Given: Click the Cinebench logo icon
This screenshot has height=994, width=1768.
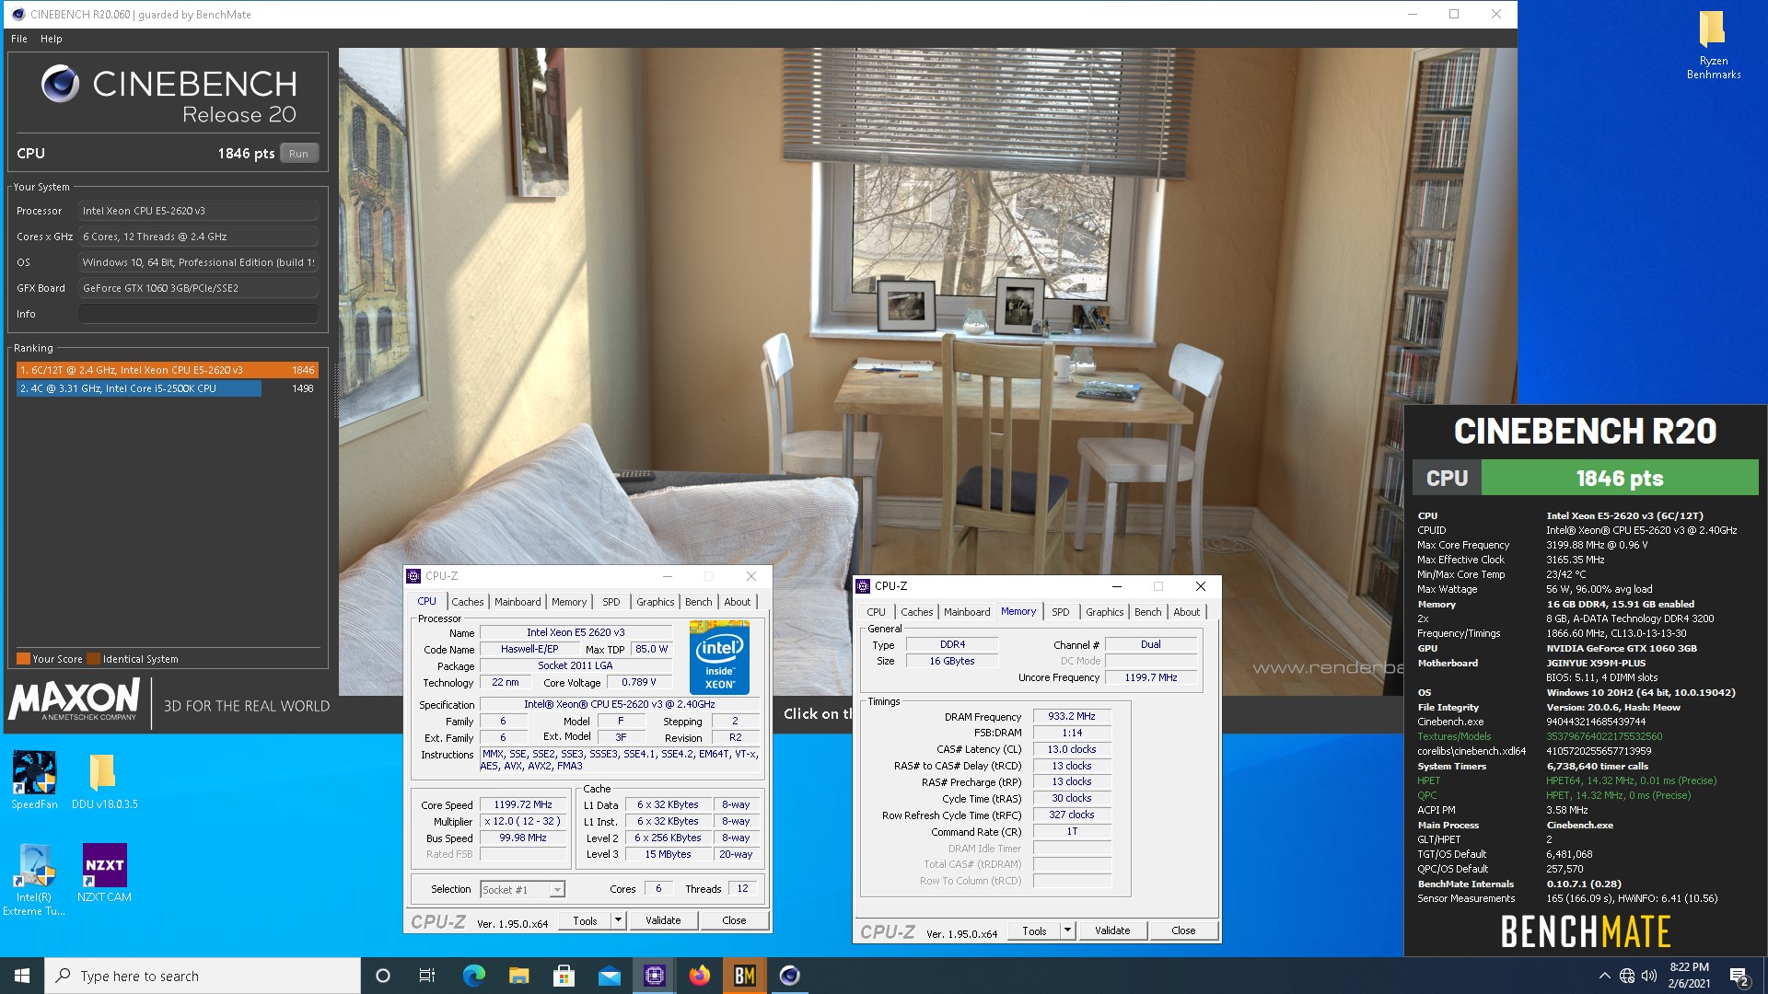Looking at the screenshot, I should point(60,84).
